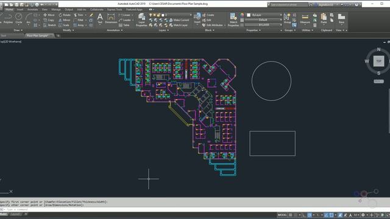Open the Layer Properties manager
Screen dimensions: 390x219
(x=141, y=20)
